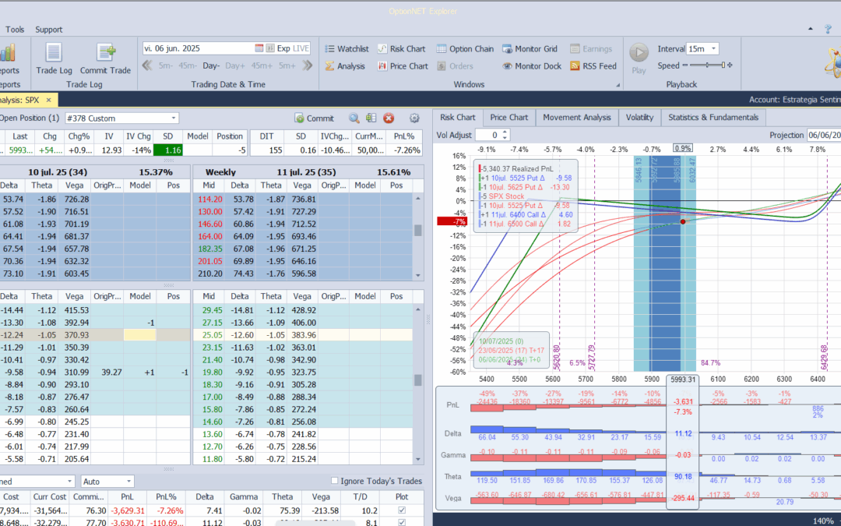Click the 39.27 OrigPr cell

(x=107, y=372)
